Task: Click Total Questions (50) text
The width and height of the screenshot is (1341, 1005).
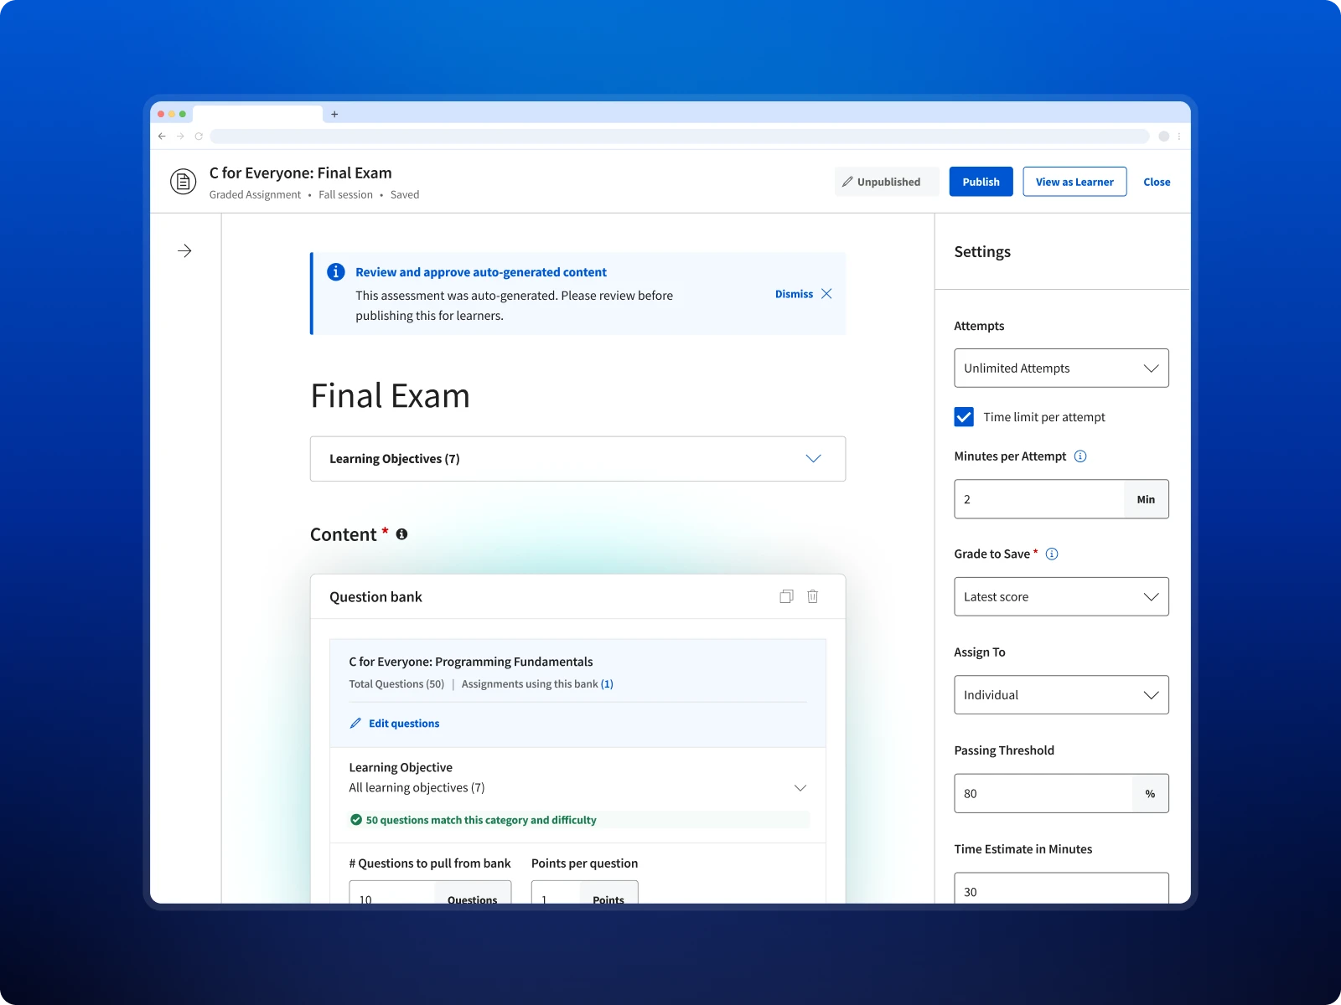Action: (396, 684)
